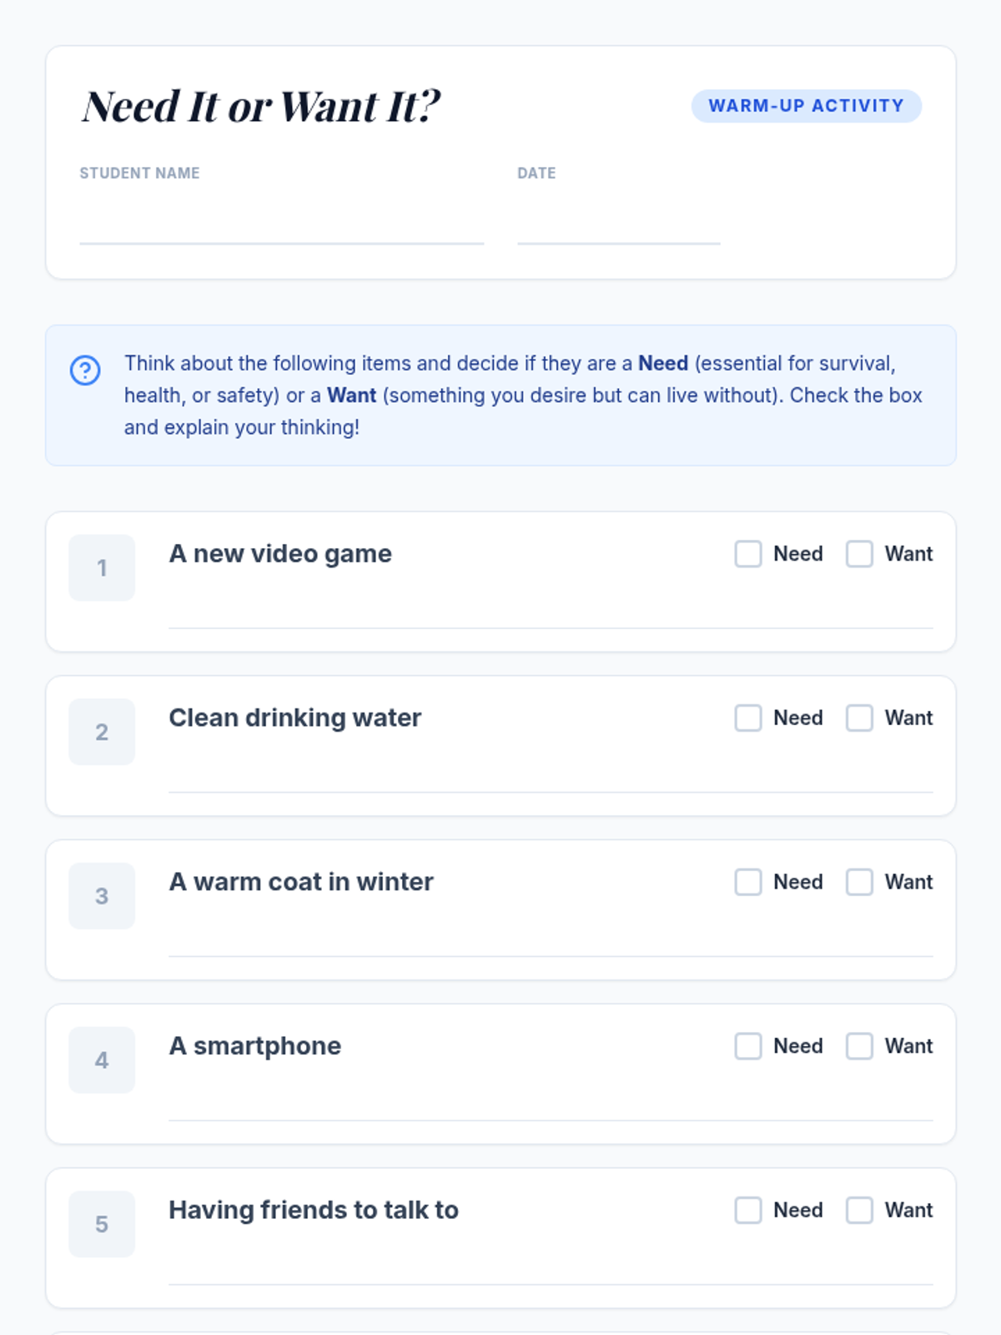The image size is (1001, 1335).
Task: Check Need for Clean drinking water
Action: point(748,718)
